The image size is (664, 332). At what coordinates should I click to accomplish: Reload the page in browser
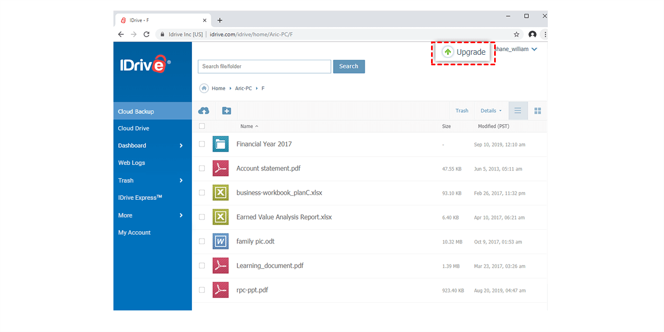(x=147, y=34)
